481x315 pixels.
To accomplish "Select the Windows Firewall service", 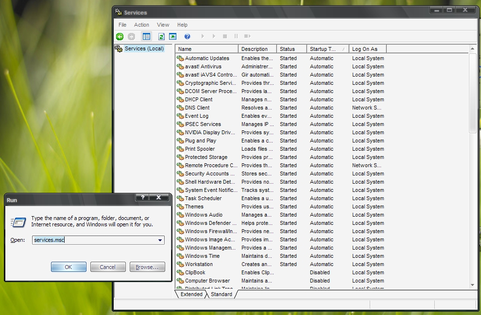I will point(281,232).
